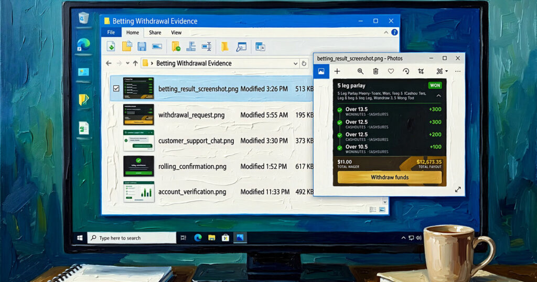Select the file name 'customer_support_chat.png'
This screenshot has height=282, width=537.
[x=196, y=140]
